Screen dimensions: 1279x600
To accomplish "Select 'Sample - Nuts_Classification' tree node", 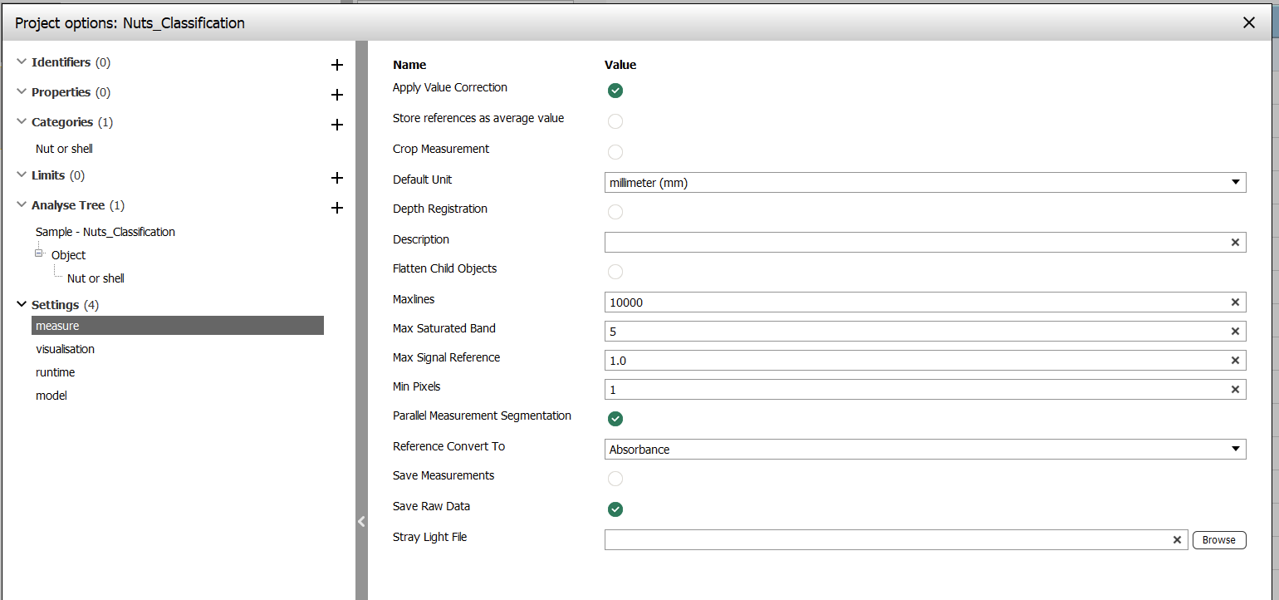I will click(x=105, y=232).
